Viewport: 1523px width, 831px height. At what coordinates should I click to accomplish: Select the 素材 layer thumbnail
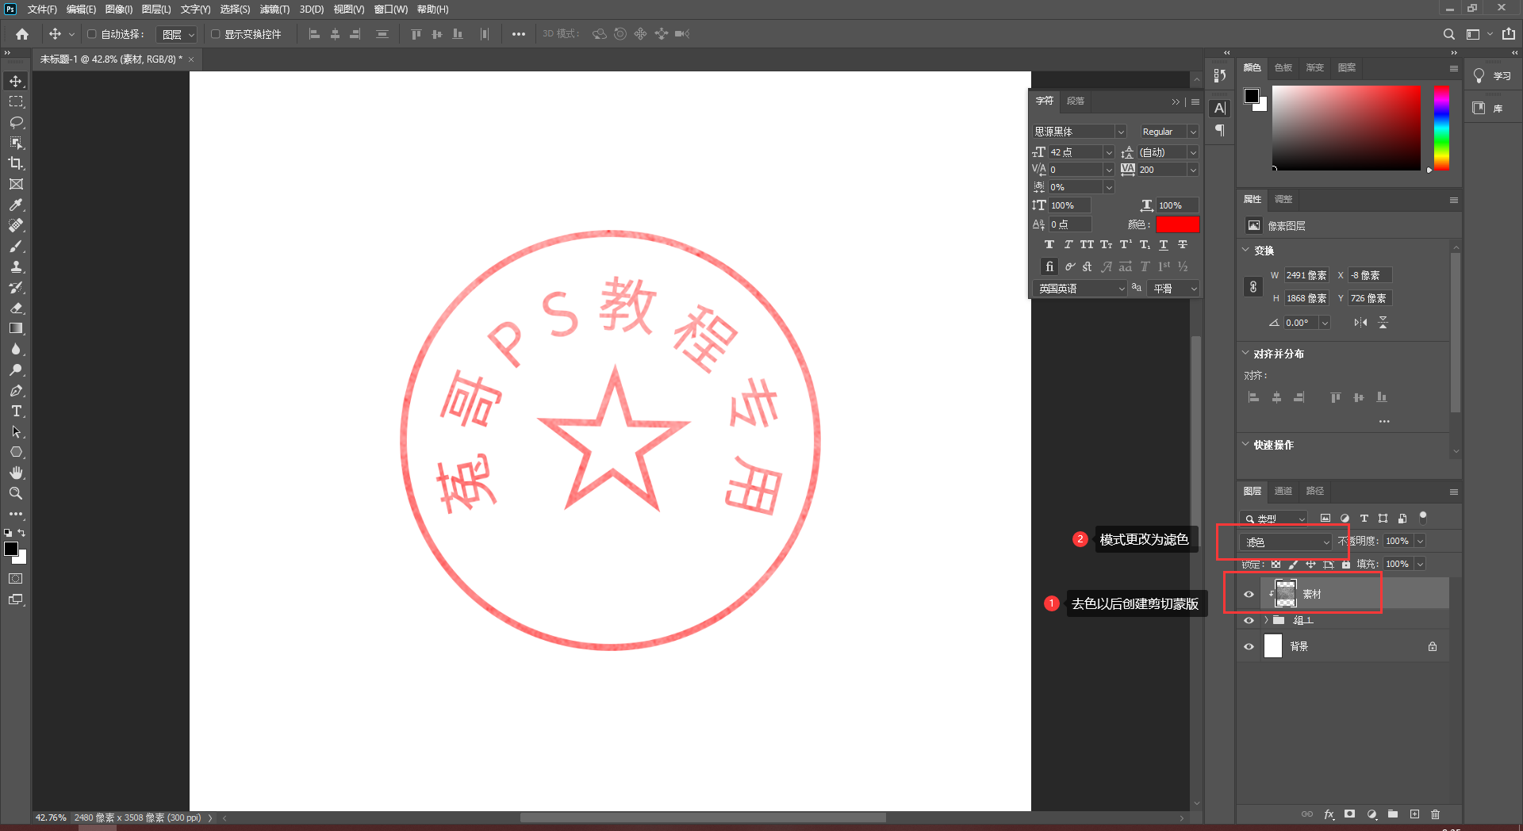coord(1284,592)
